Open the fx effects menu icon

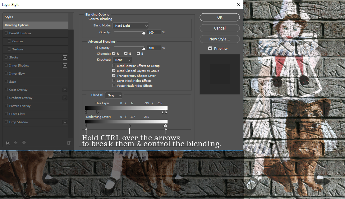pos(8,143)
